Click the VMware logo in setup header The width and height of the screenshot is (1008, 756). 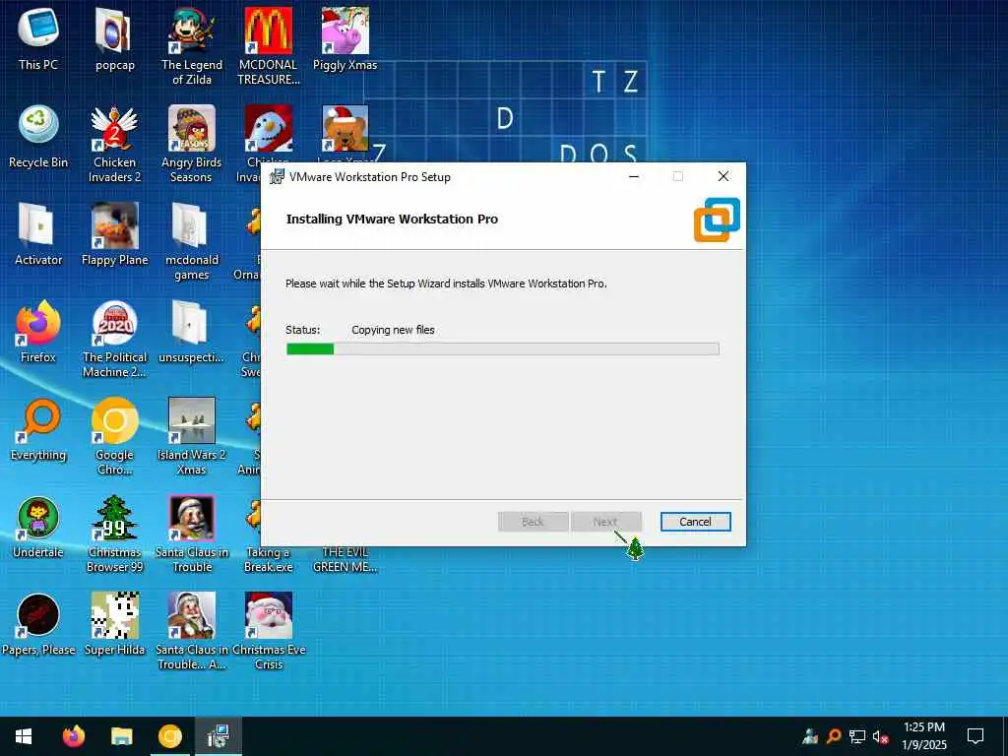pos(717,220)
